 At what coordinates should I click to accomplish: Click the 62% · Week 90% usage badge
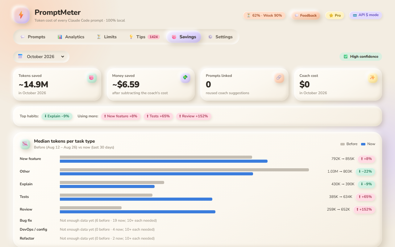[264, 15]
